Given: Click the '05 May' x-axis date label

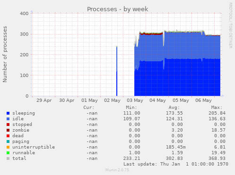Looking at the screenshot, I should click(x=181, y=100).
